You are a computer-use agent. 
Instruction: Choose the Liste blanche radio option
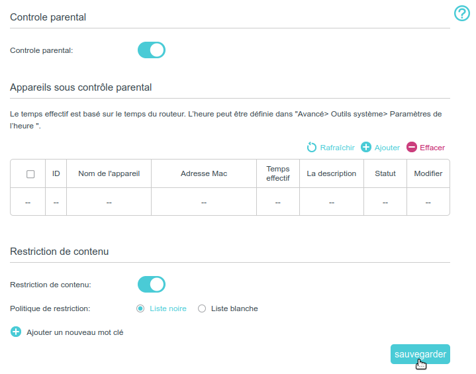click(x=202, y=308)
